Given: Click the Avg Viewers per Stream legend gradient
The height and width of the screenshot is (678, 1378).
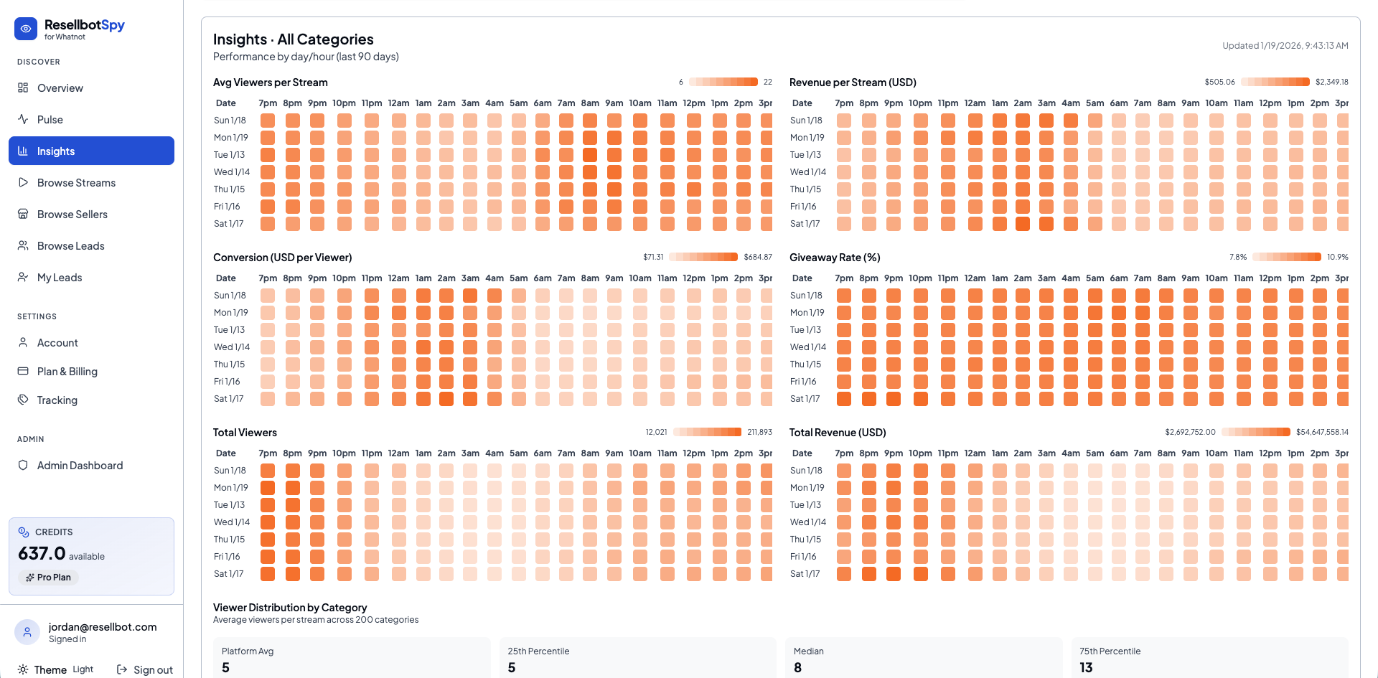Looking at the screenshot, I should click(x=723, y=82).
